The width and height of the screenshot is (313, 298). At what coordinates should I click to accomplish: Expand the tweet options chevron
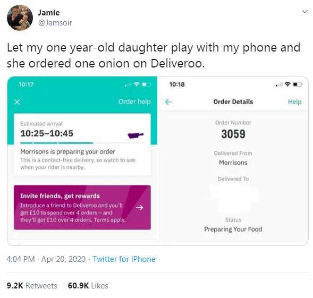304,12
